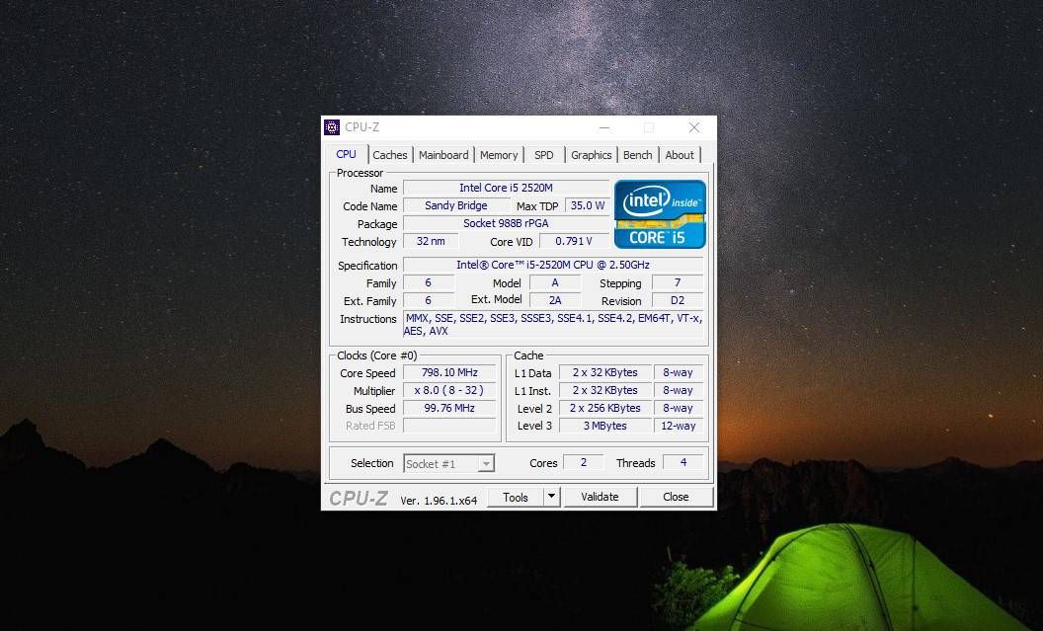The image size is (1043, 631).
Task: Click the Multiplier value x 8.0 (8 - 32)
Action: tap(449, 390)
